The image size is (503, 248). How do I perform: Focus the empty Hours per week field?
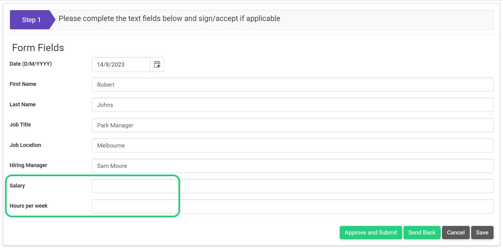pos(293,206)
